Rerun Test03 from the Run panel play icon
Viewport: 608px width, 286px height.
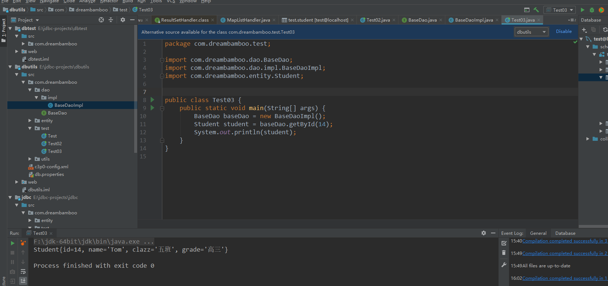12,243
